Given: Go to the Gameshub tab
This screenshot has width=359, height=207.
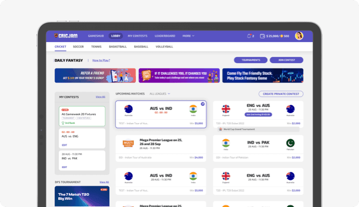Looking at the screenshot, I should 96,36.
